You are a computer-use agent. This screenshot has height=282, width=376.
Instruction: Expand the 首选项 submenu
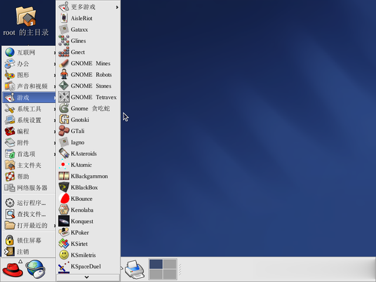29,154
